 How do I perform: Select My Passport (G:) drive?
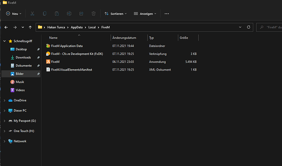tap(25, 121)
